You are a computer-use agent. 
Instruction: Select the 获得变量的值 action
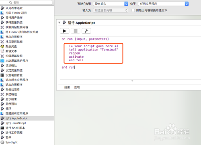coord(27,22)
